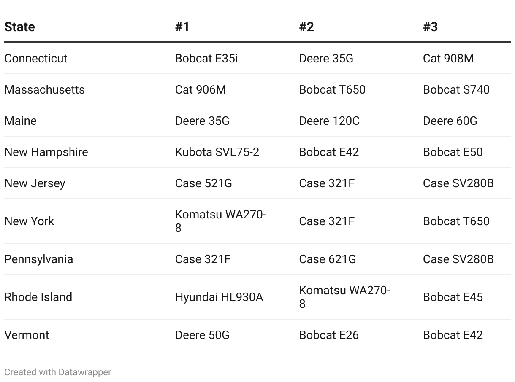Viewport: 515px width, 382px height.
Task: Select the Massachusetts state cell
Action: 44,89
